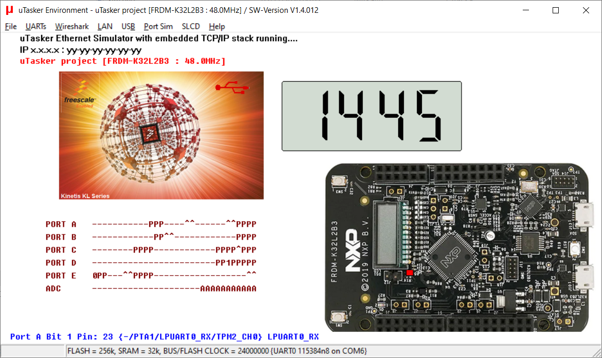Expand the Port Sim menu
This screenshot has height=358, width=602.
click(x=158, y=26)
